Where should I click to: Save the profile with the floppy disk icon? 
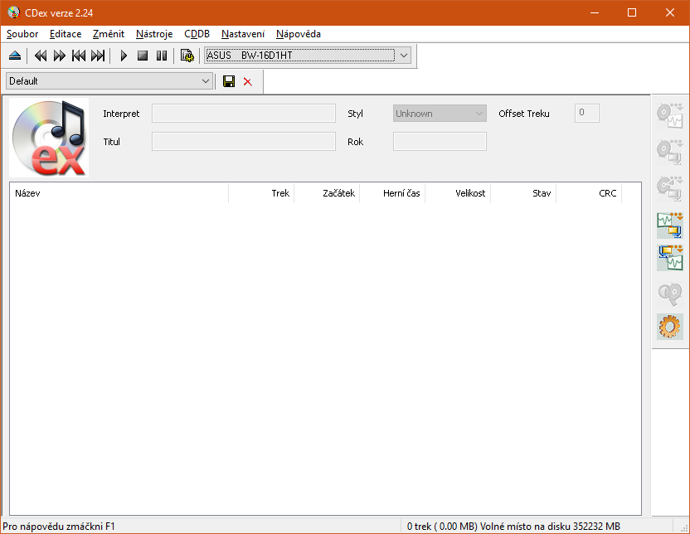click(x=229, y=81)
